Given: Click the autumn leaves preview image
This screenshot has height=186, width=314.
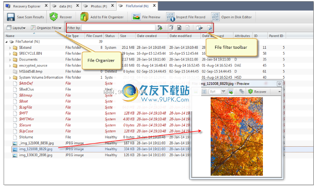Looking at the screenshot, I should tap(237, 136).
